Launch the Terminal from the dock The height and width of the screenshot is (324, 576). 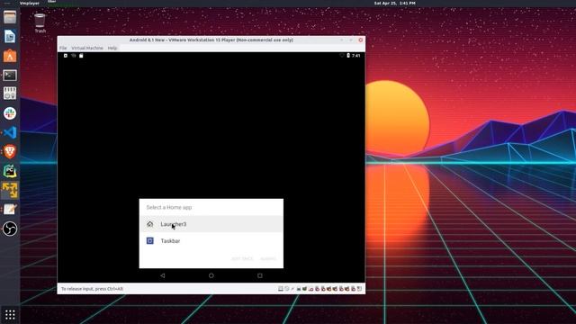coord(10,76)
